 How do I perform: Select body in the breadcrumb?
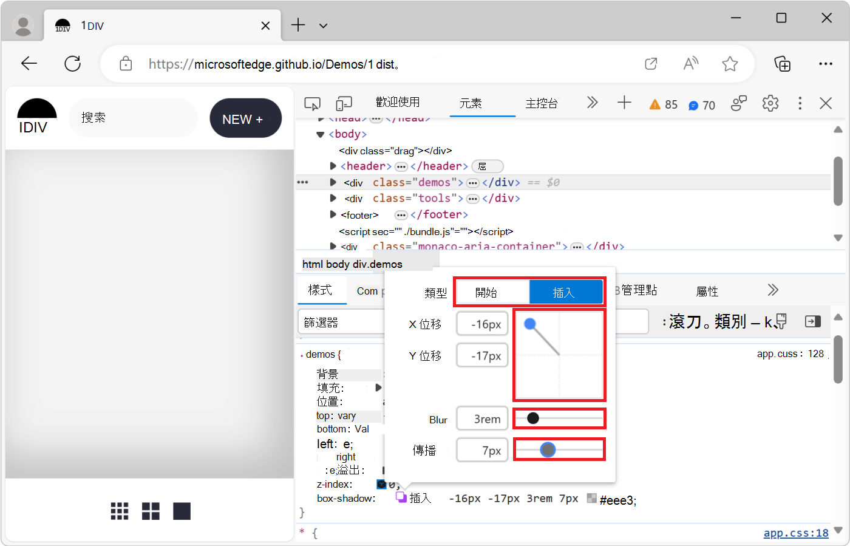tap(338, 264)
